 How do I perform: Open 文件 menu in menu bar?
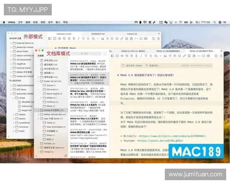click(x=20, y=22)
